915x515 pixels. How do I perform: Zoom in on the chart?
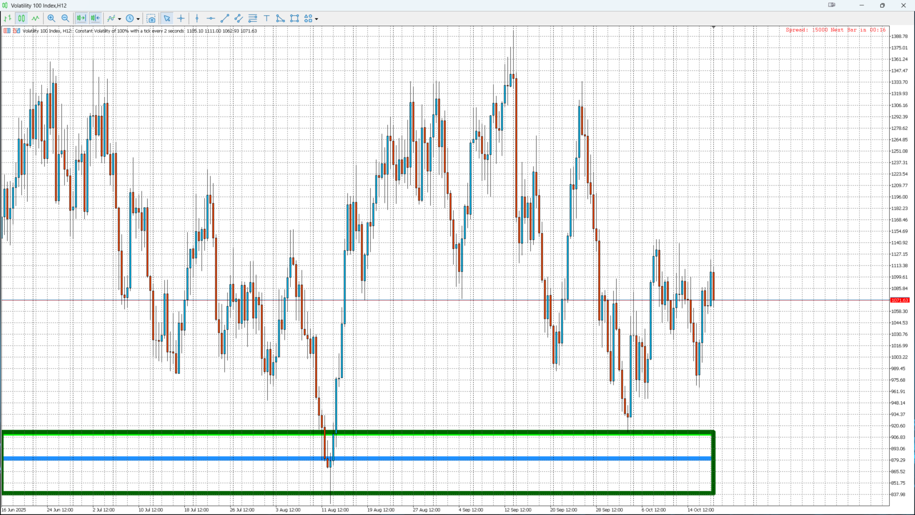[x=51, y=19]
